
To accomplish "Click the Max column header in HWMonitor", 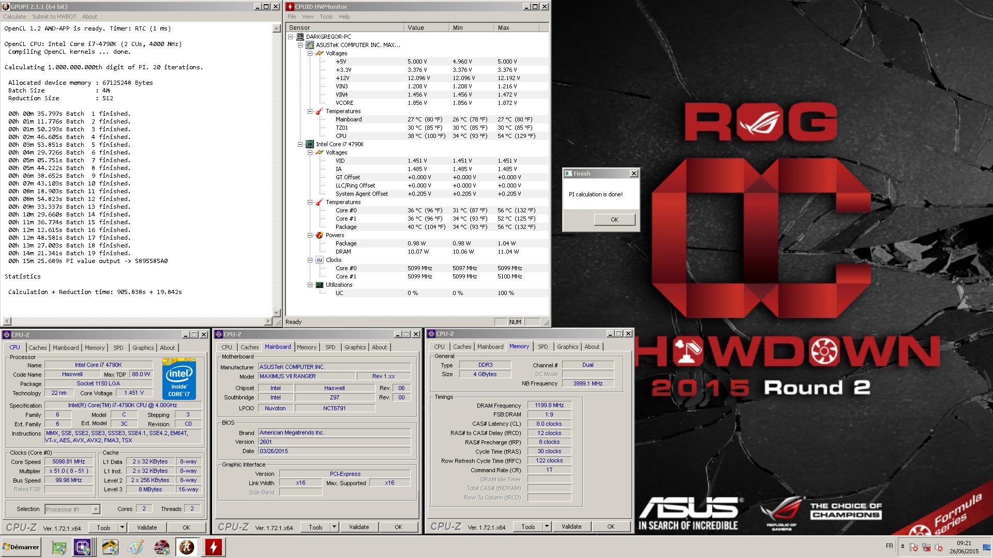I will [517, 27].
